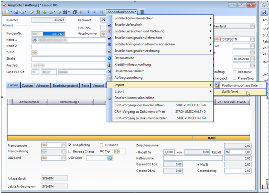Screen dimensions: 269x193
Task: Click the binoculars icon beside Name 1
Action: [35, 40]
